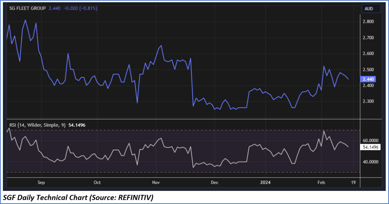Image resolution: width=389 pixels, height=204 pixels.
Task: Click the 60.0000 RSI axis level
Action: pyautogui.click(x=371, y=140)
